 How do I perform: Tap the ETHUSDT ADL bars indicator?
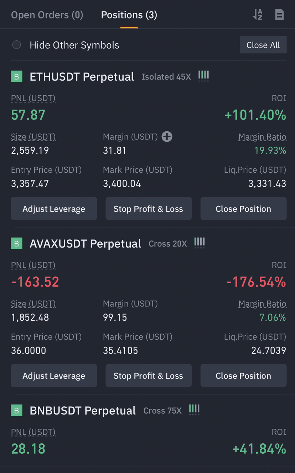coord(203,76)
